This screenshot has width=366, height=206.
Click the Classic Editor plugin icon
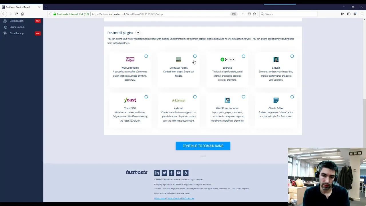pos(276,100)
